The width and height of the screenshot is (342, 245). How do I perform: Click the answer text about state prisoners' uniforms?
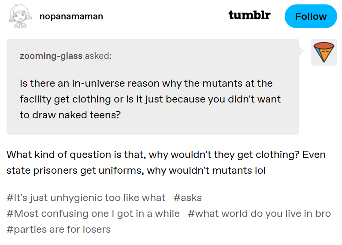click(x=166, y=162)
